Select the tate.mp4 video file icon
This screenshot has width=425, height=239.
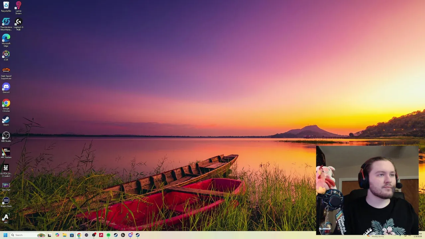pos(6,187)
